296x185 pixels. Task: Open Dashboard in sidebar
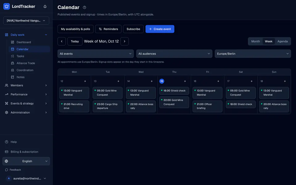[x=29, y=42]
